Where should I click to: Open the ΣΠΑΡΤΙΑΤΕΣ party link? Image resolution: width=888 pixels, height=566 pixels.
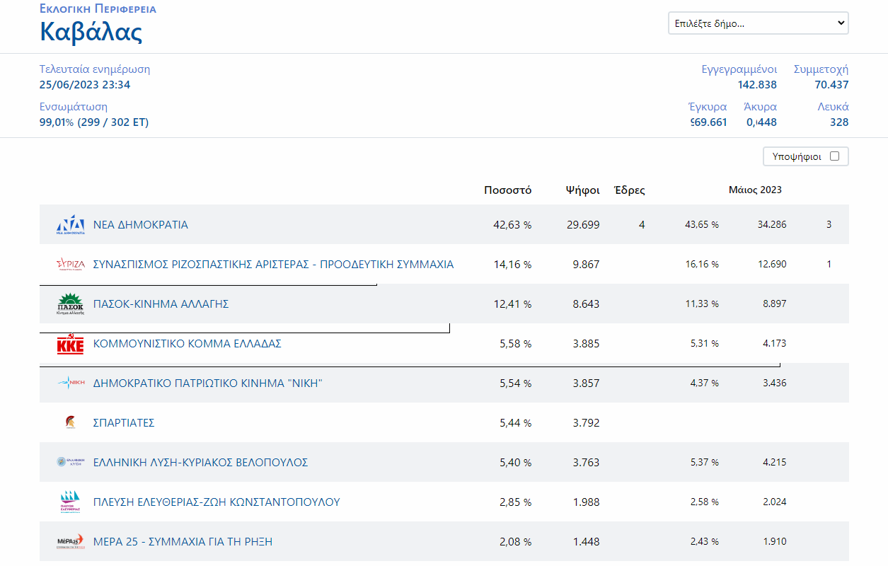pyautogui.click(x=124, y=423)
